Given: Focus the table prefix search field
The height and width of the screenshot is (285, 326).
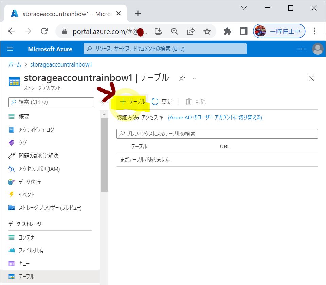Looking at the screenshot, I should [x=217, y=134].
